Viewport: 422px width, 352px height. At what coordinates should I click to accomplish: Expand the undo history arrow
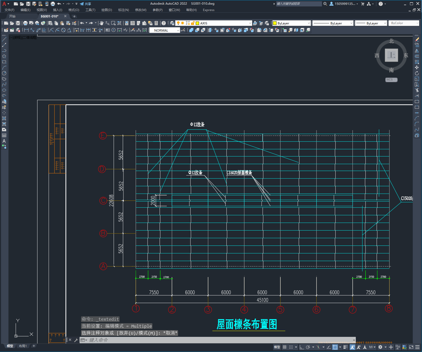86,23
